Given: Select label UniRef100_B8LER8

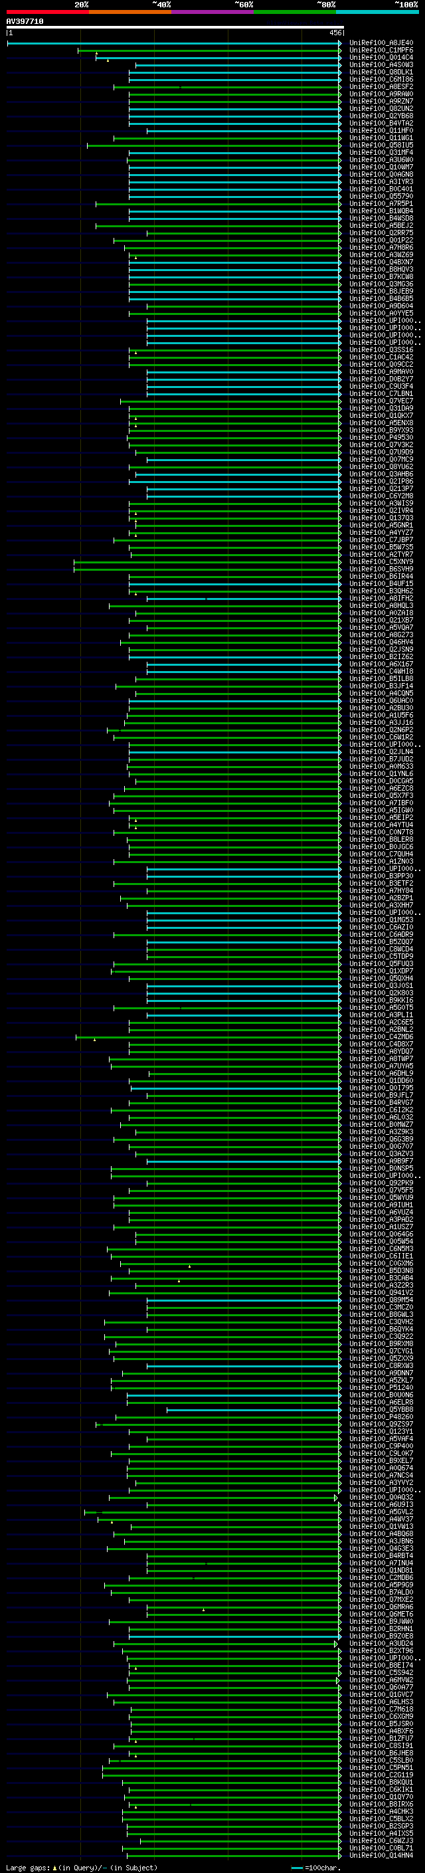Looking at the screenshot, I should click(381, 840).
